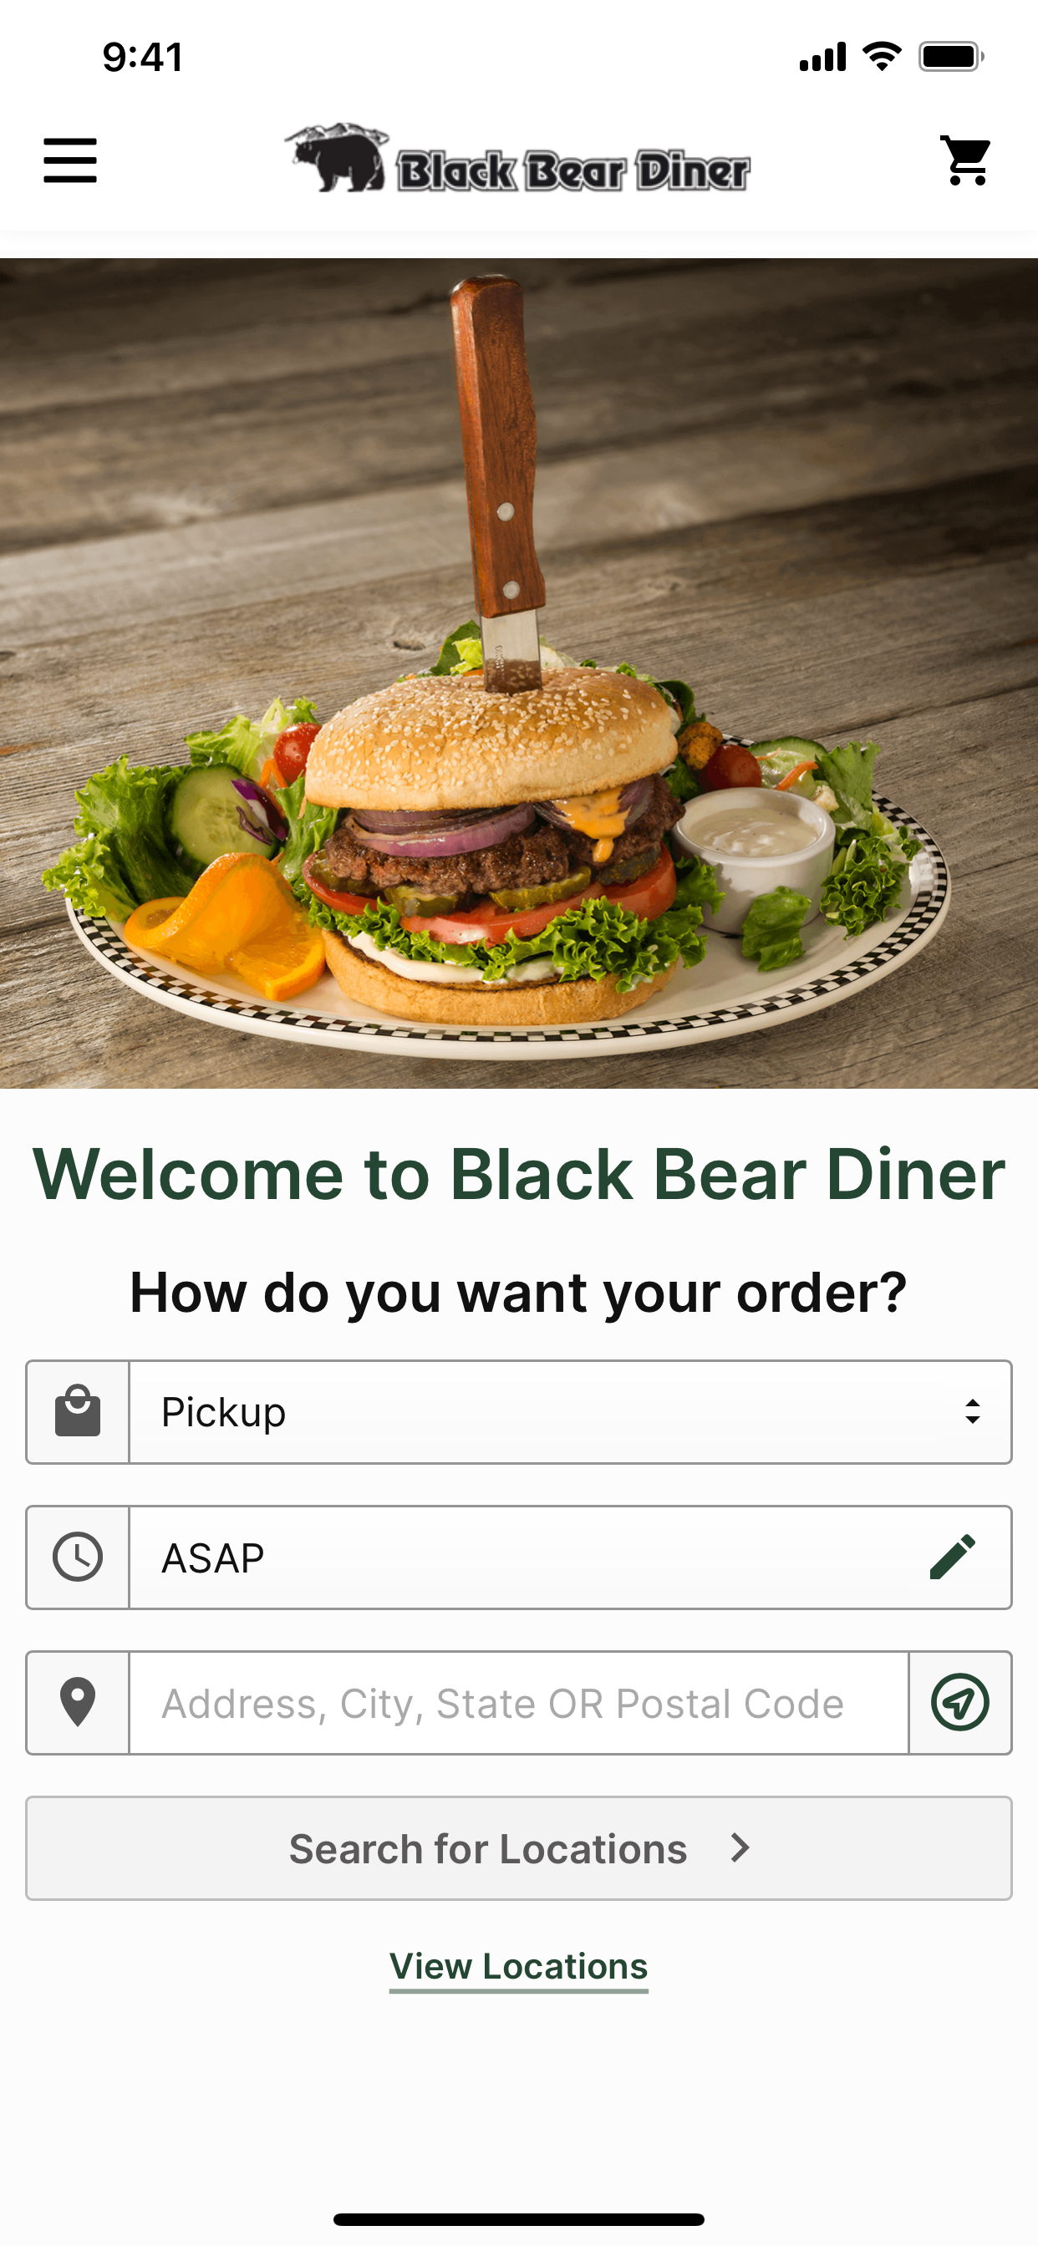Tap the burger hero image
Viewport: 1038px width, 2246px height.
(x=519, y=673)
